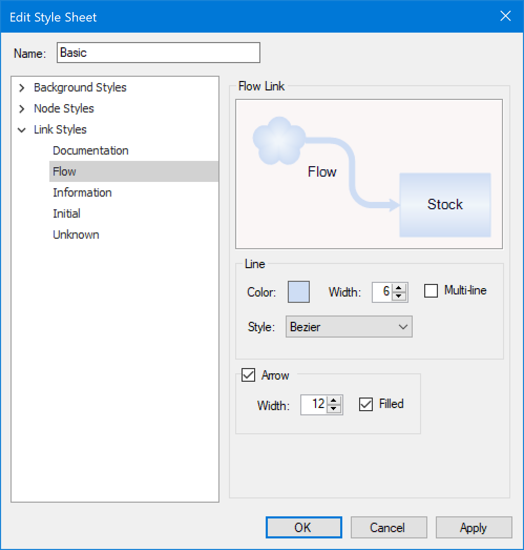Collapse the Link Styles tree node

click(22, 130)
